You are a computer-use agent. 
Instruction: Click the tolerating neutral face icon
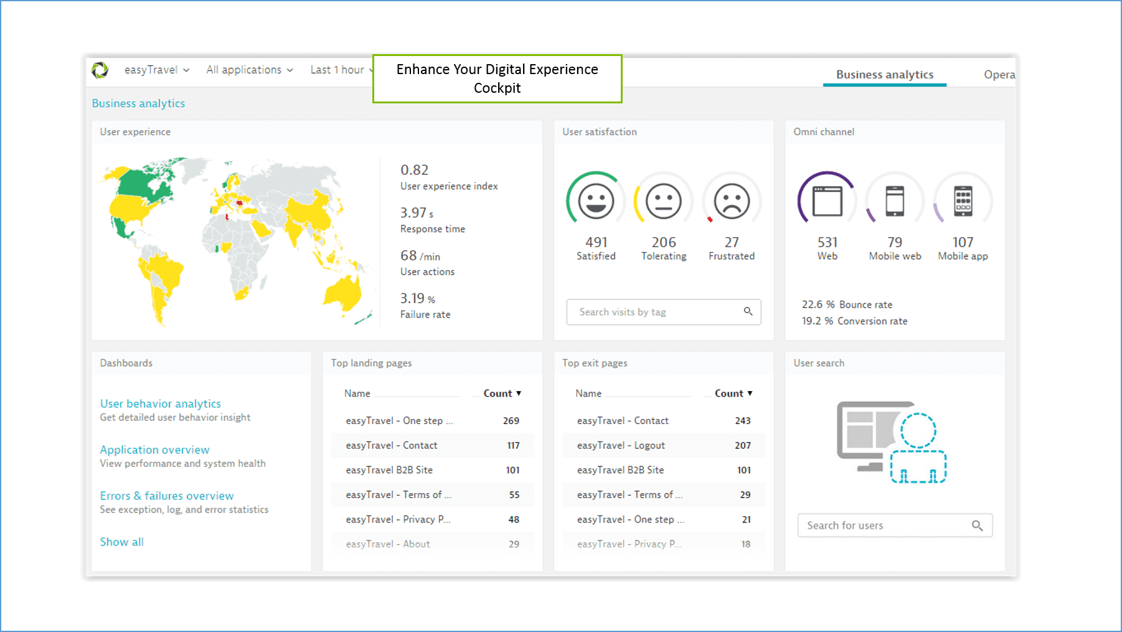(664, 201)
